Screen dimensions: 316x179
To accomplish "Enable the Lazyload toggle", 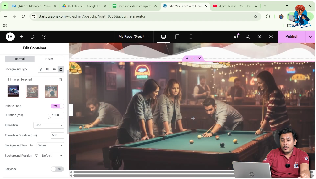I will 57,169.
